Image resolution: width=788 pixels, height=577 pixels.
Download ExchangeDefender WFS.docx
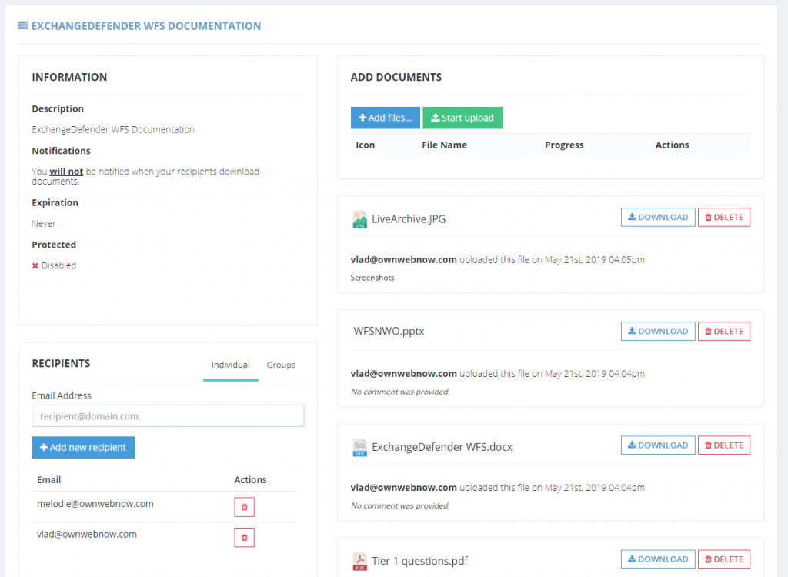click(x=658, y=445)
